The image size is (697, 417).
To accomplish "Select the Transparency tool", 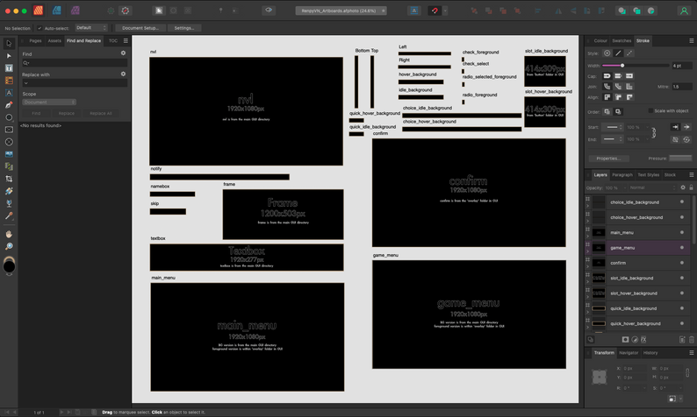I will click(9, 203).
